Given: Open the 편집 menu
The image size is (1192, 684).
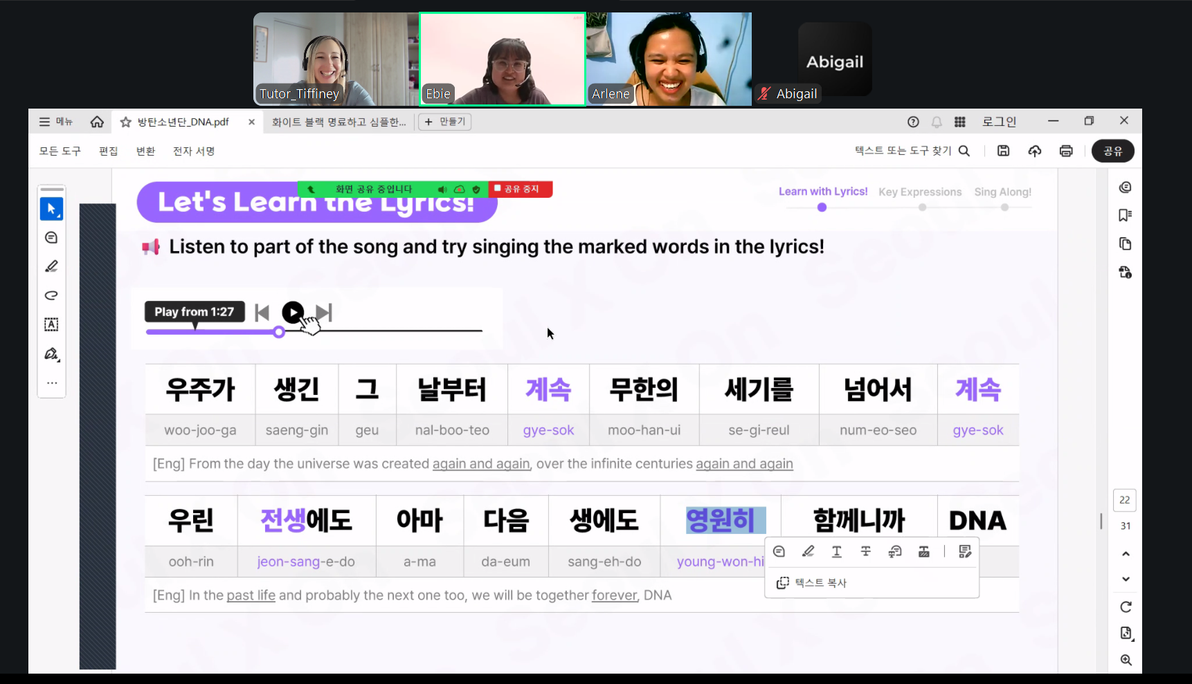Looking at the screenshot, I should [109, 151].
